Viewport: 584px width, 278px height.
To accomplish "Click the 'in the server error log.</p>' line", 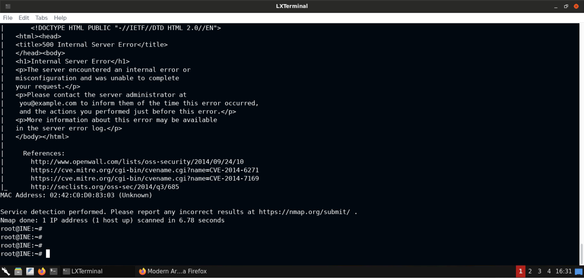I will 69,128.
